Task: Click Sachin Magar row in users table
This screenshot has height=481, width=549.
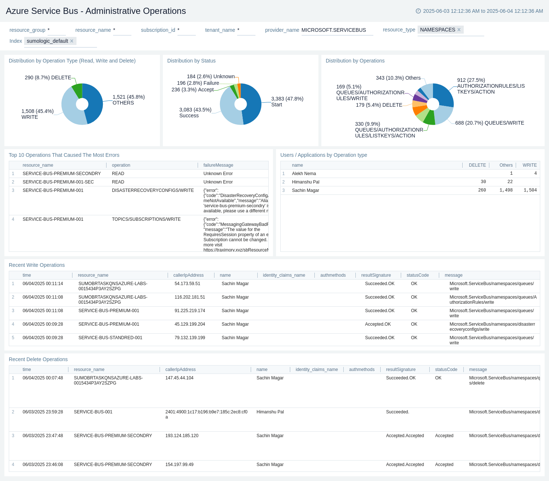Action: pyautogui.click(x=410, y=190)
